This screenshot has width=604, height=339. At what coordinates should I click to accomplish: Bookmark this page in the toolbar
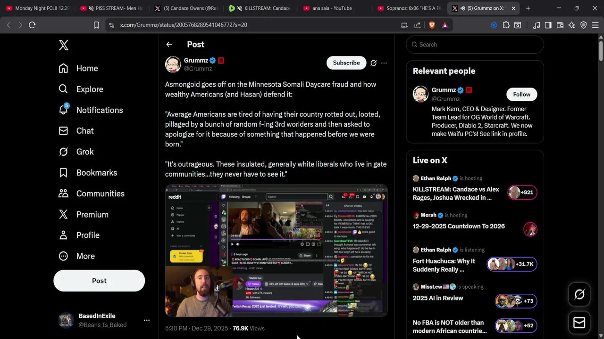96,25
